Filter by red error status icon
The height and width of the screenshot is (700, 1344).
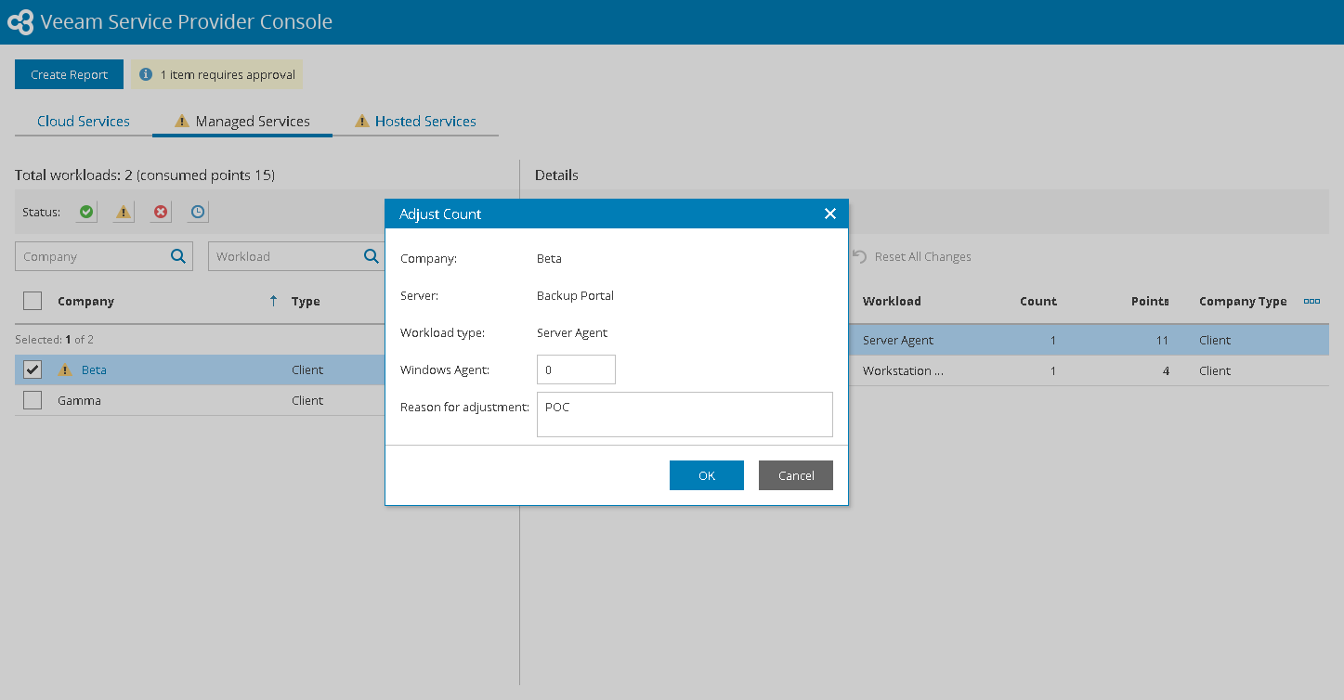click(162, 213)
